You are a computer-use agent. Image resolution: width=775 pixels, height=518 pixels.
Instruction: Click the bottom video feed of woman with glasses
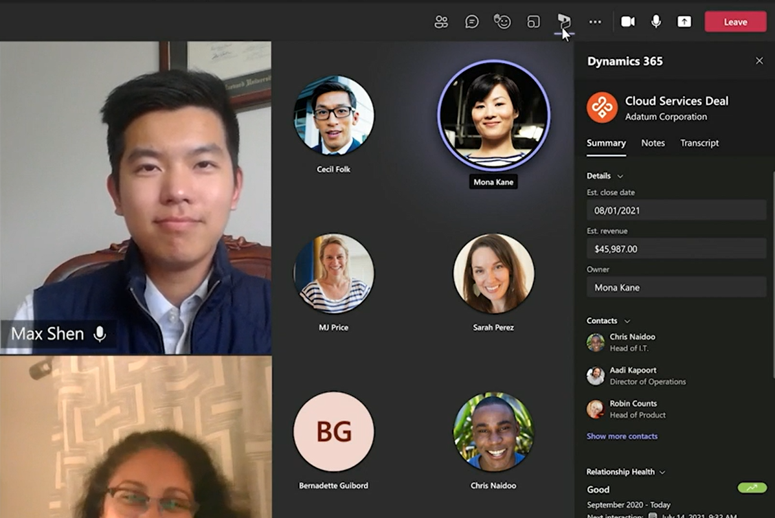[x=135, y=438]
